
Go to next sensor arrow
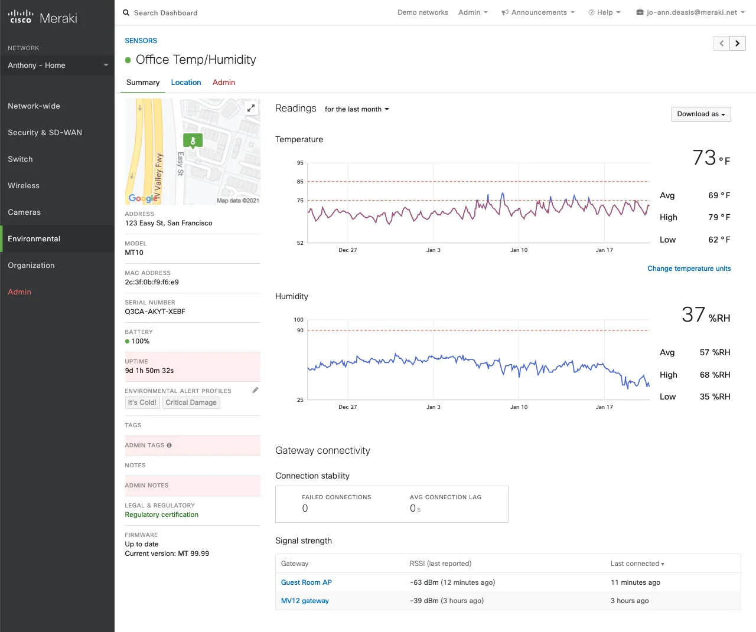pyautogui.click(x=737, y=43)
